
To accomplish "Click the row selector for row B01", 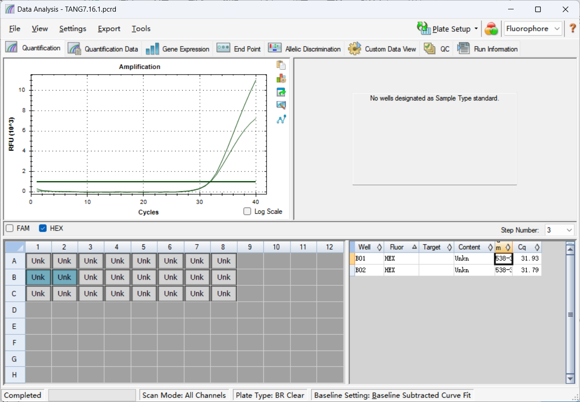I will coord(352,258).
